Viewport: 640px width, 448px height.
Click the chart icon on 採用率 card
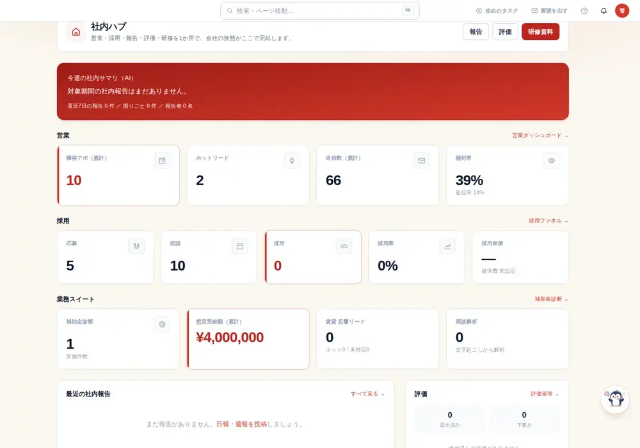coord(448,246)
